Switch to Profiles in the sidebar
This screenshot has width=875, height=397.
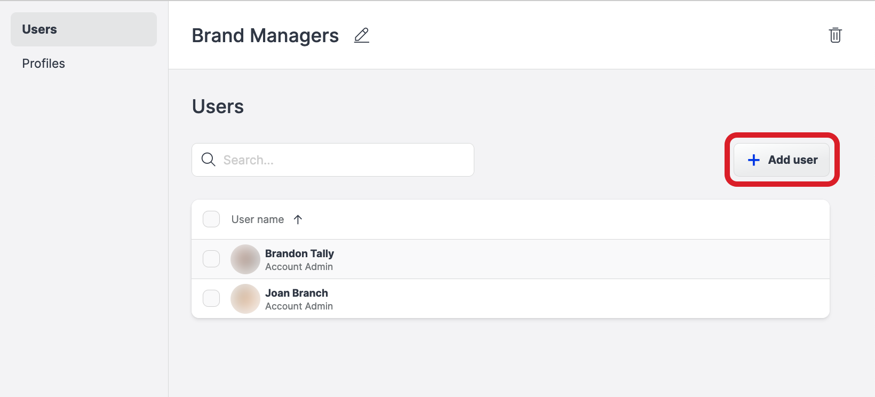43,63
